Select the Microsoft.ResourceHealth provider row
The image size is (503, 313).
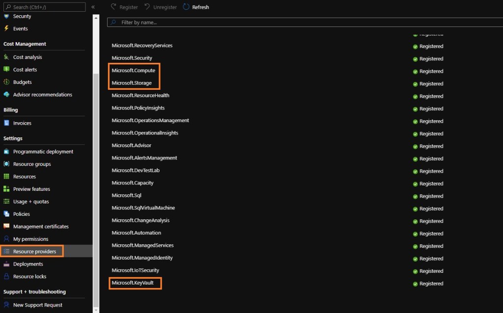[x=305, y=96]
